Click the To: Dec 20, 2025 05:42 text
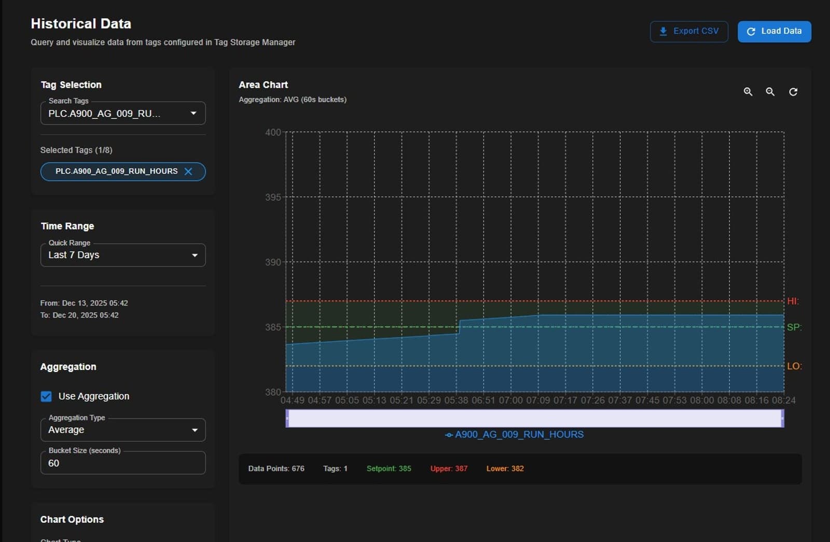 pyautogui.click(x=79, y=315)
